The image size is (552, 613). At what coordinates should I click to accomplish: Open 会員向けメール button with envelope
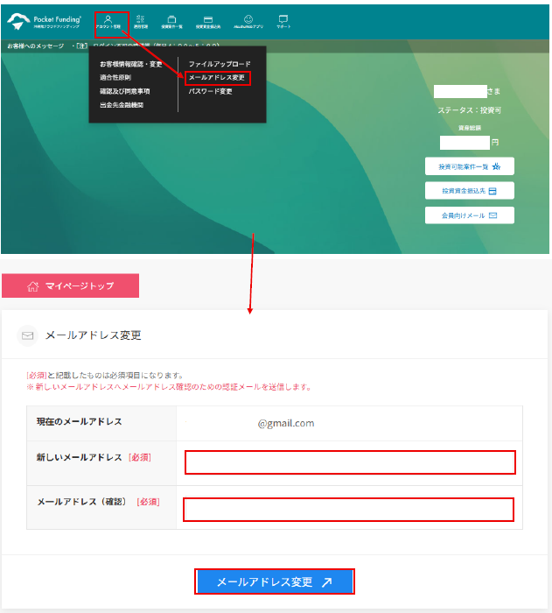point(469,215)
